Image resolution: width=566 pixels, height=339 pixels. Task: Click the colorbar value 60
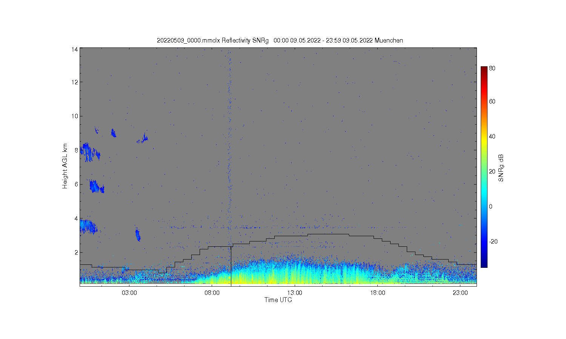tap(492, 101)
